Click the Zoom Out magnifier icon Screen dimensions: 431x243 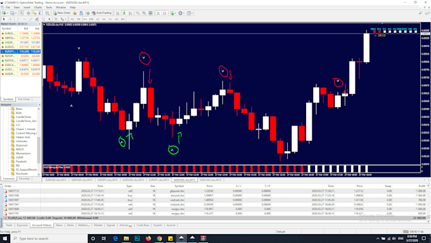(x=144, y=13)
